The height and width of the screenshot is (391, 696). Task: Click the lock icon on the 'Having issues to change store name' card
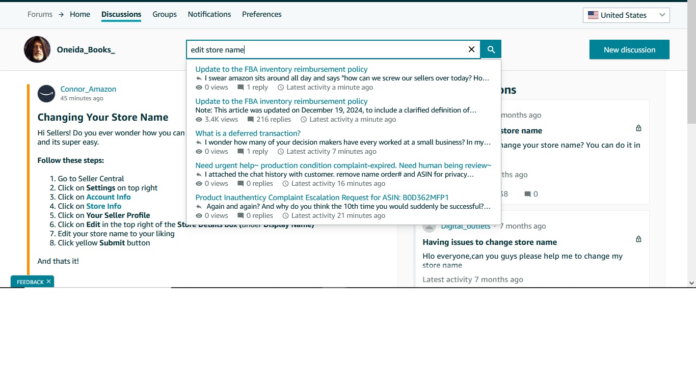coord(638,239)
